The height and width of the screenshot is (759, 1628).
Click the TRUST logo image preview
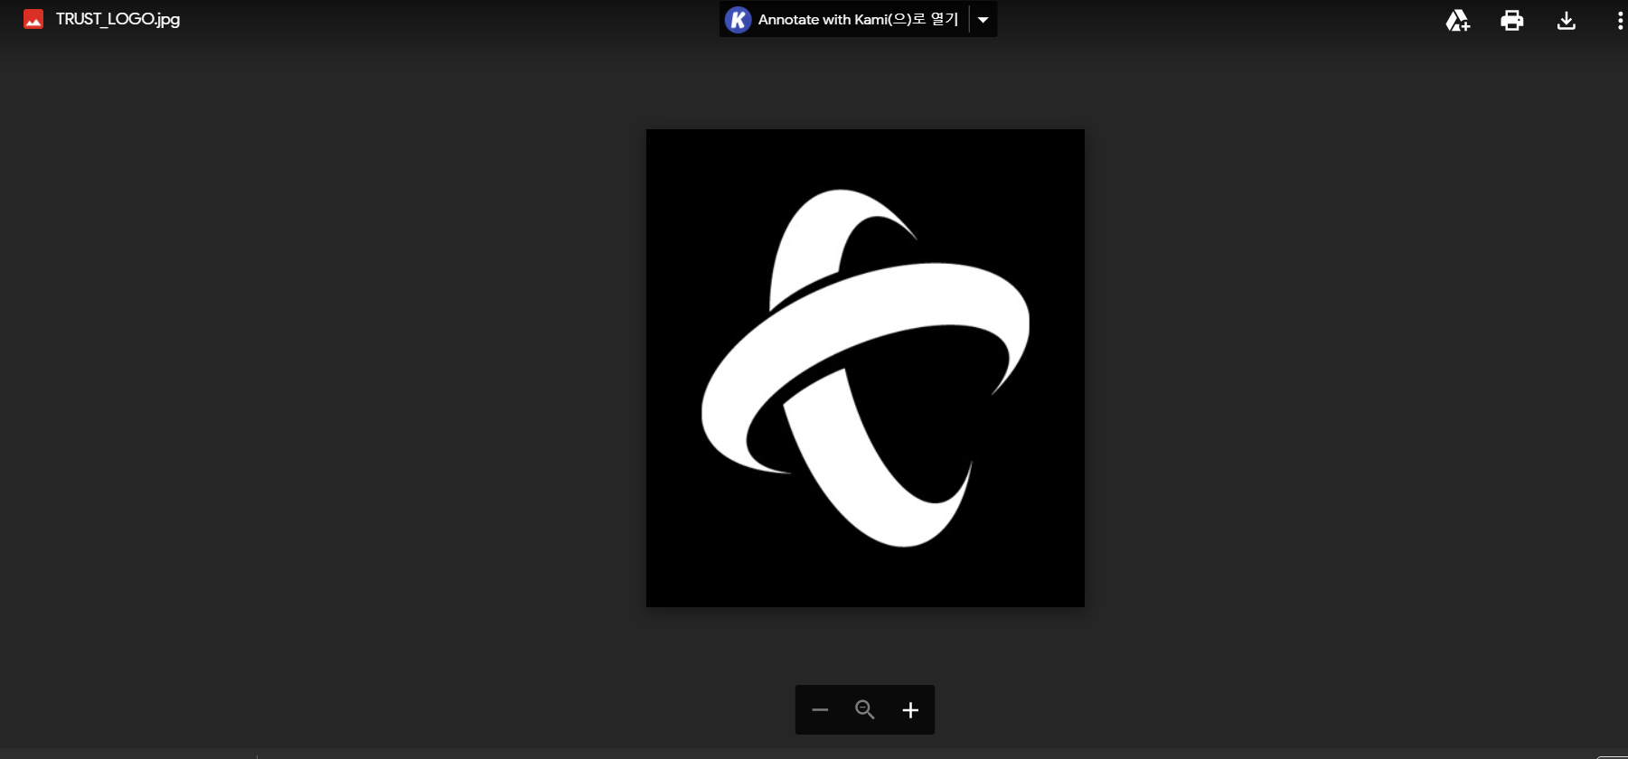[x=865, y=368]
